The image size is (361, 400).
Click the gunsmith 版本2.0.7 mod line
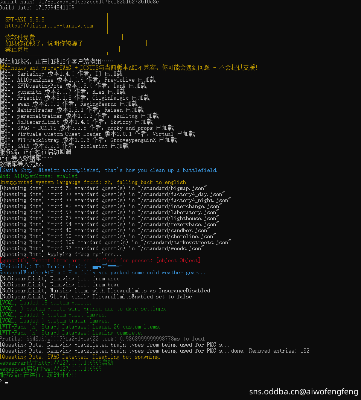coord(63,92)
